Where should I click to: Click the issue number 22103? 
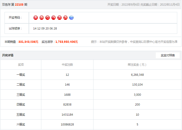(x=19, y=5)
